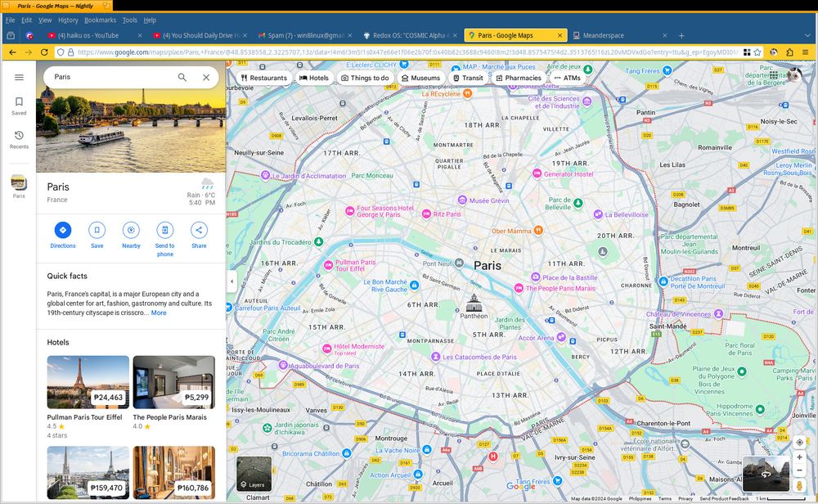Viewport: 818px width, 504px height.
Task: Open the Tools menu
Action: pyautogui.click(x=129, y=20)
